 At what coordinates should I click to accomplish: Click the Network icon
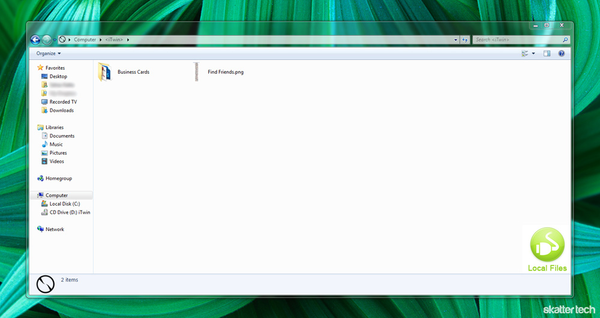(x=40, y=229)
